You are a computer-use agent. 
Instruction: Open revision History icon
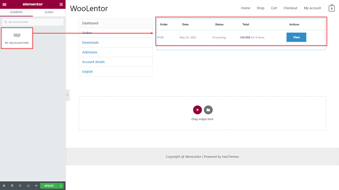click(20, 185)
